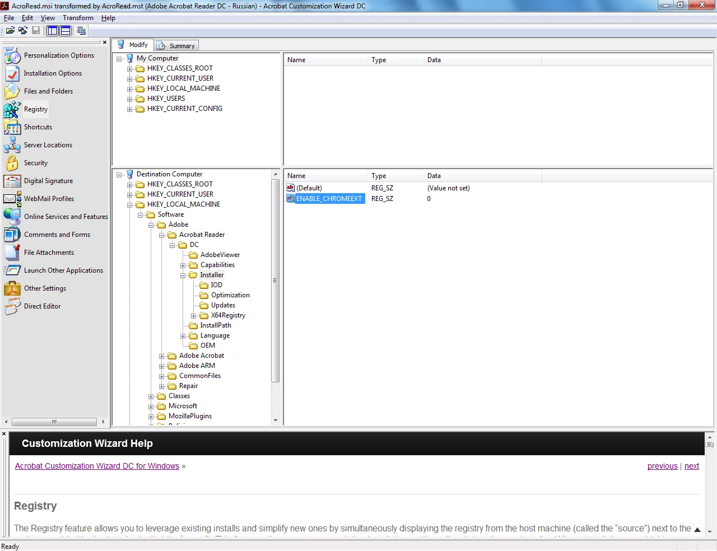
Task: Expand the Capabilities key
Action: coord(183,265)
